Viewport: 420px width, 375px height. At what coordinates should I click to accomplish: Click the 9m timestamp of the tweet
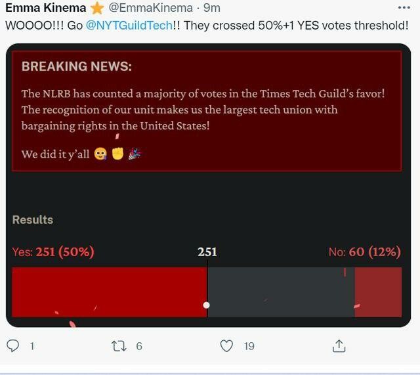pos(212,8)
